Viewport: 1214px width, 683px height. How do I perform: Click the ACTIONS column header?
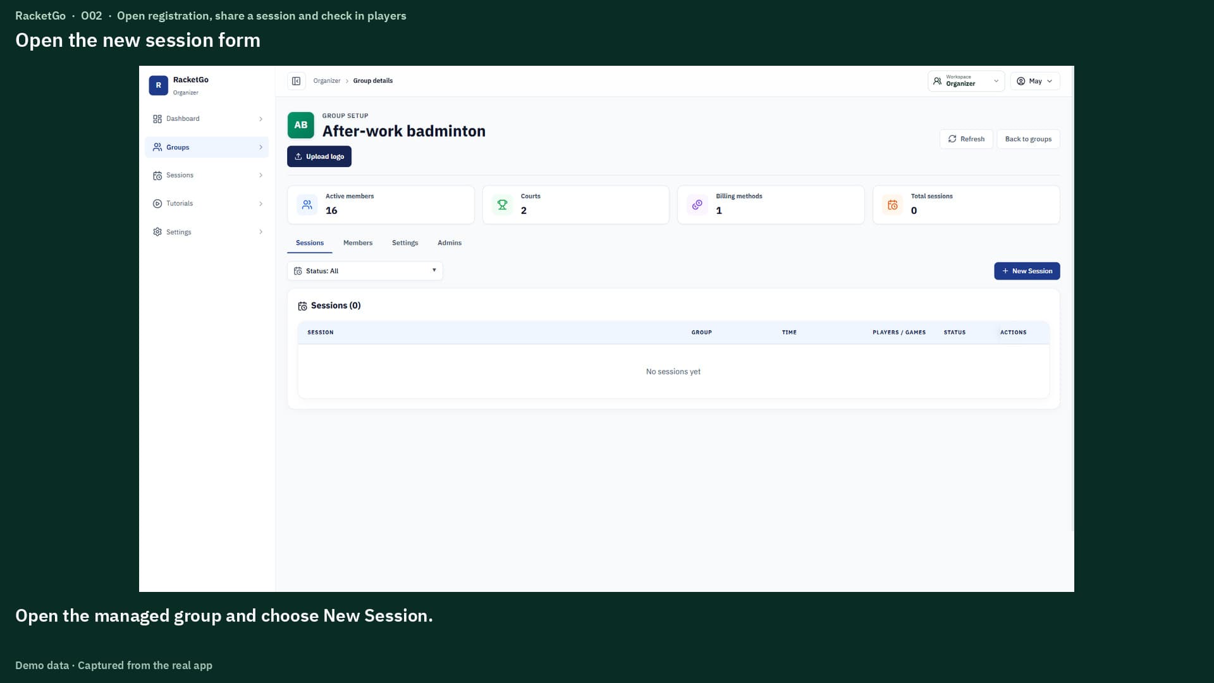click(1013, 332)
